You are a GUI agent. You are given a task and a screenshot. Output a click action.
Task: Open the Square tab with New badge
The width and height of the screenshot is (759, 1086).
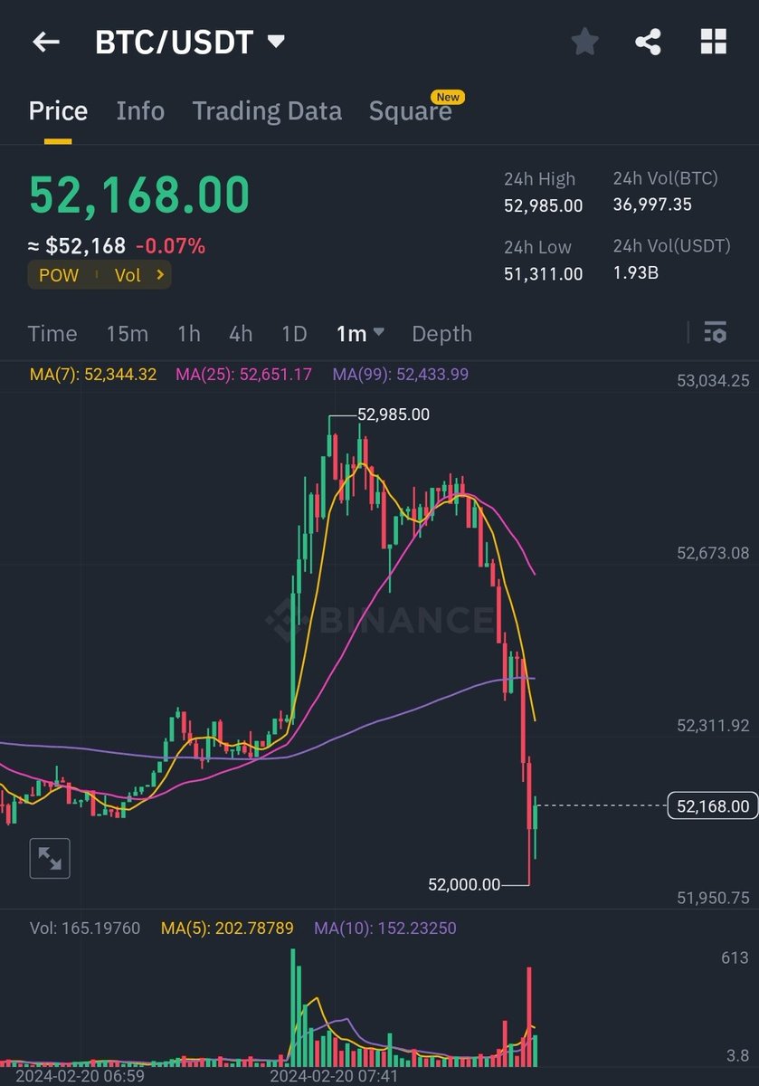tap(411, 110)
